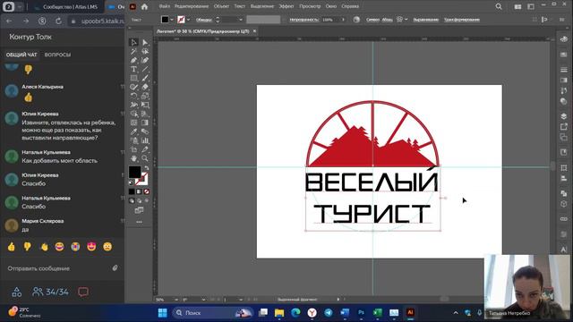
Task: Choose the Rotate tool
Action: click(x=133, y=96)
